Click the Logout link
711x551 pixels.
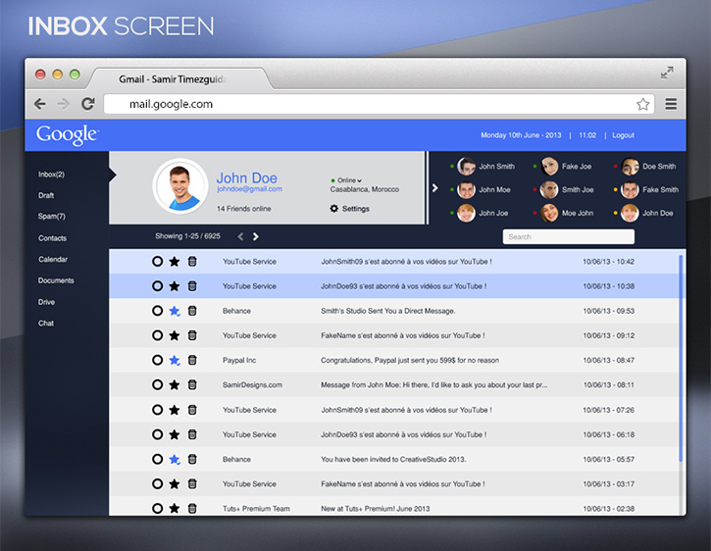coord(623,135)
